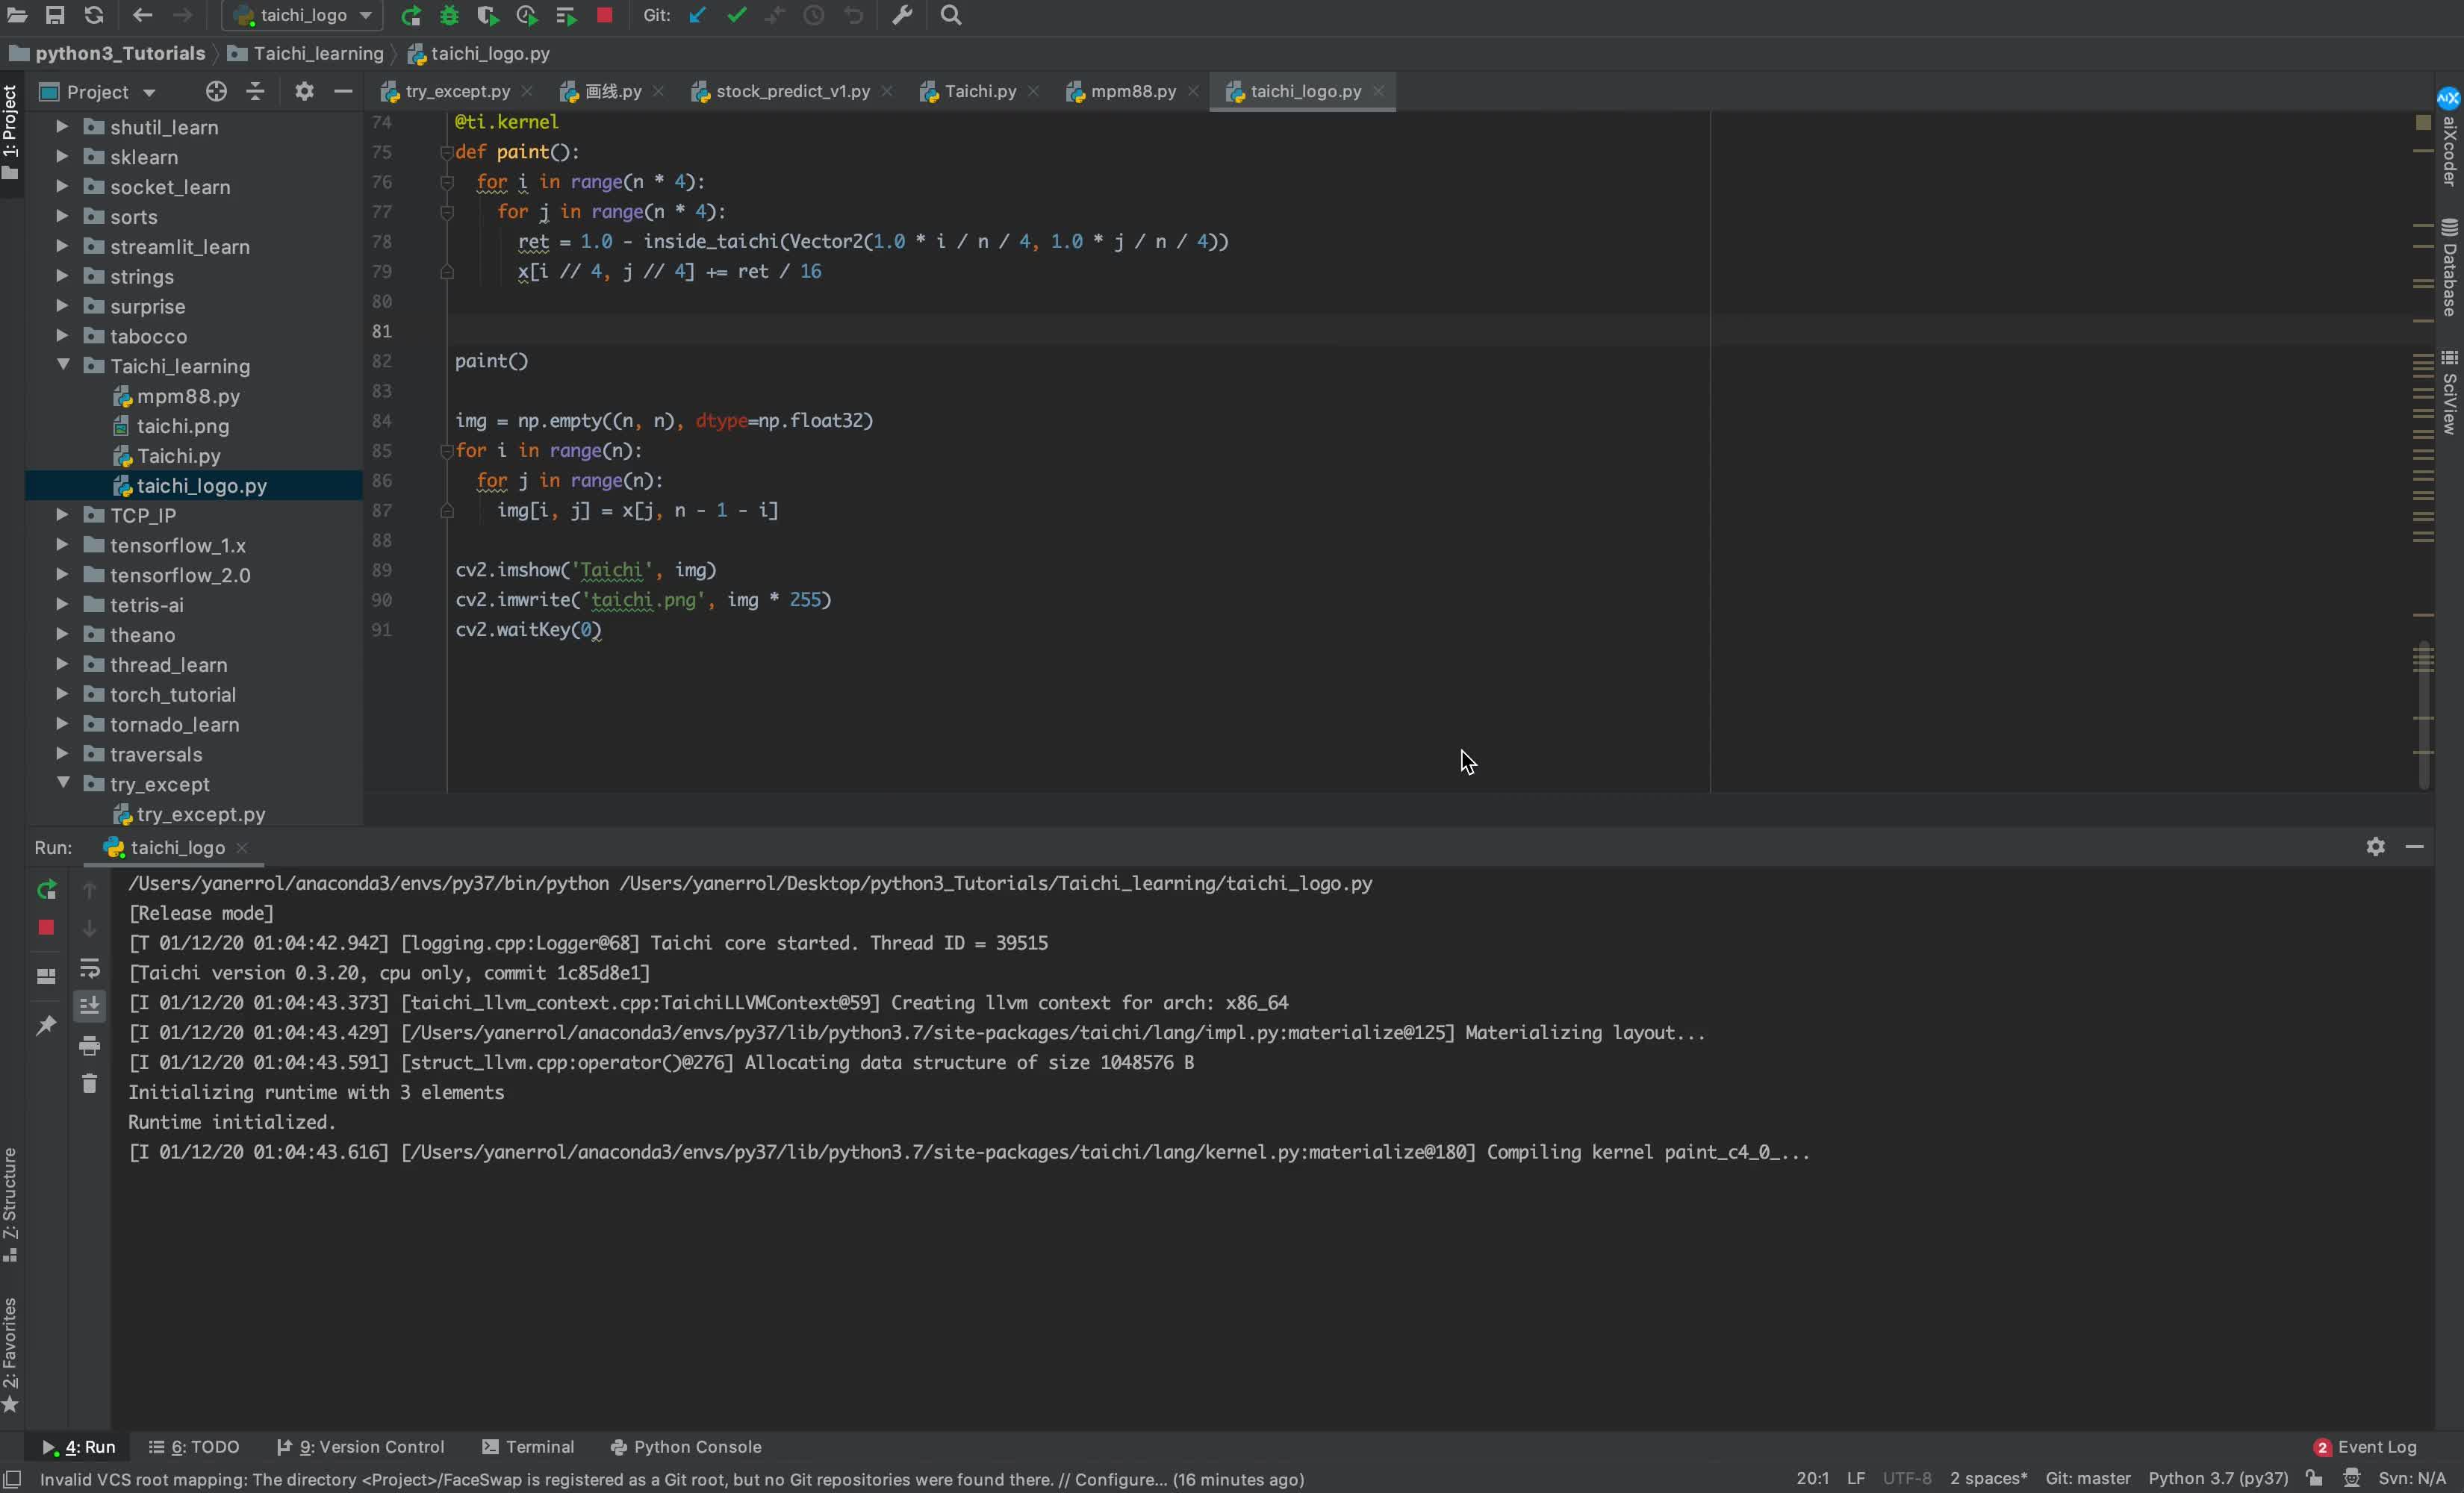Click Git: master branch in status bar

2087,1479
